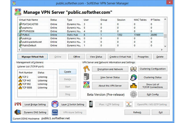Click the keys icon beside Encryption and Network
The image size is (185, 123).
[86, 69]
